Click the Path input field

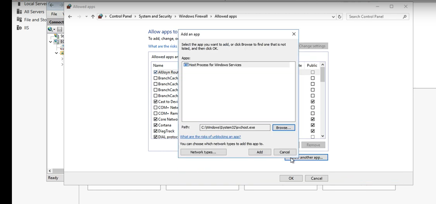tap(235, 127)
